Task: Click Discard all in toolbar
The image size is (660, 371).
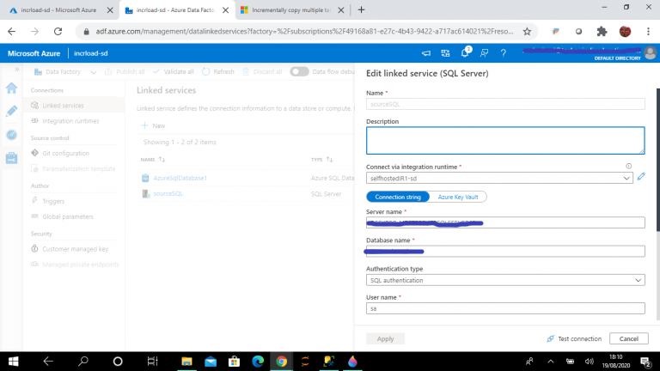Action: point(262,72)
